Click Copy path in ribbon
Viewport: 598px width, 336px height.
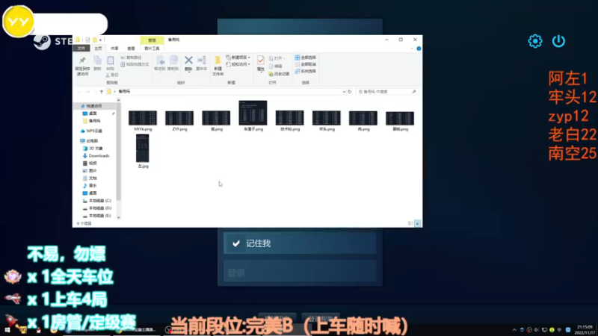pos(132,57)
